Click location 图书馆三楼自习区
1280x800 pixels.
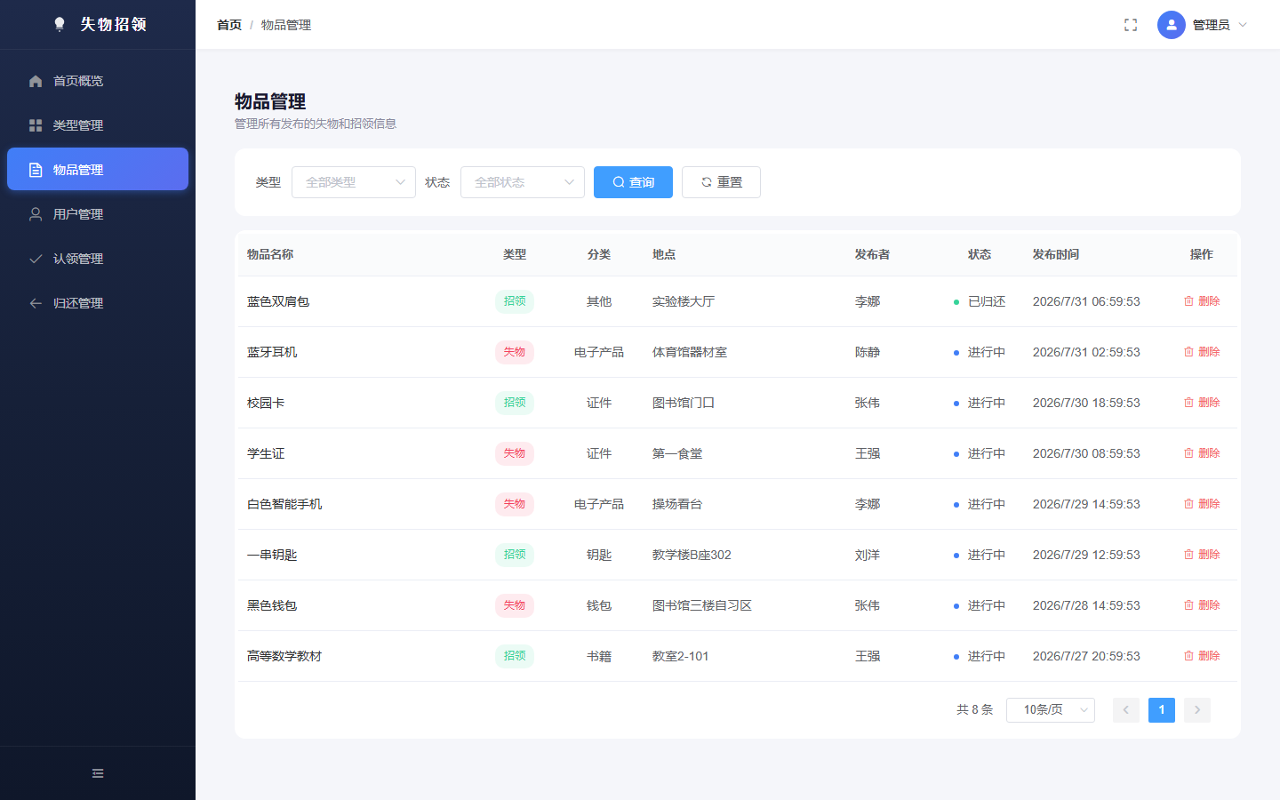coord(702,605)
